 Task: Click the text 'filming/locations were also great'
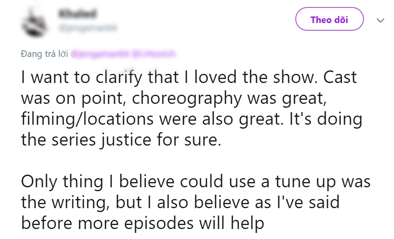(x=150, y=119)
